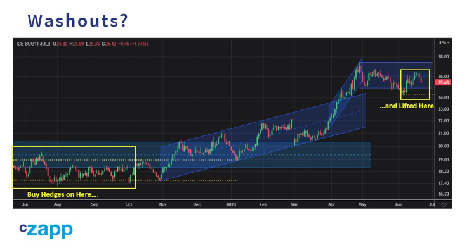Viewport: 469px width, 250px height.
Task: Click the Apr label on time axis
Action: [x=331, y=204]
